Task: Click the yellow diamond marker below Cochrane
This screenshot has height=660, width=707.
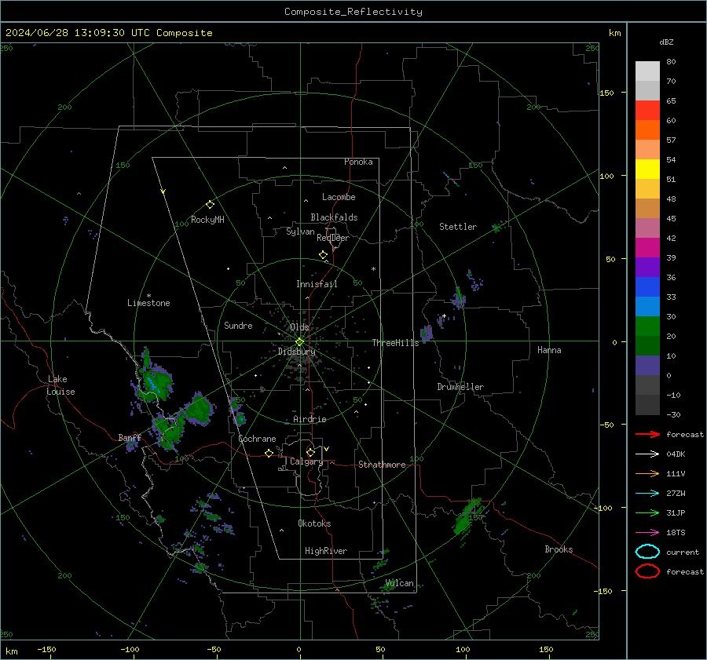Action: point(269,454)
